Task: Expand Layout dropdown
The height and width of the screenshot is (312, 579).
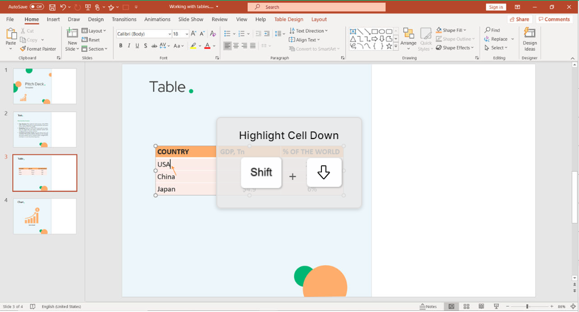Action: (94, 30)
